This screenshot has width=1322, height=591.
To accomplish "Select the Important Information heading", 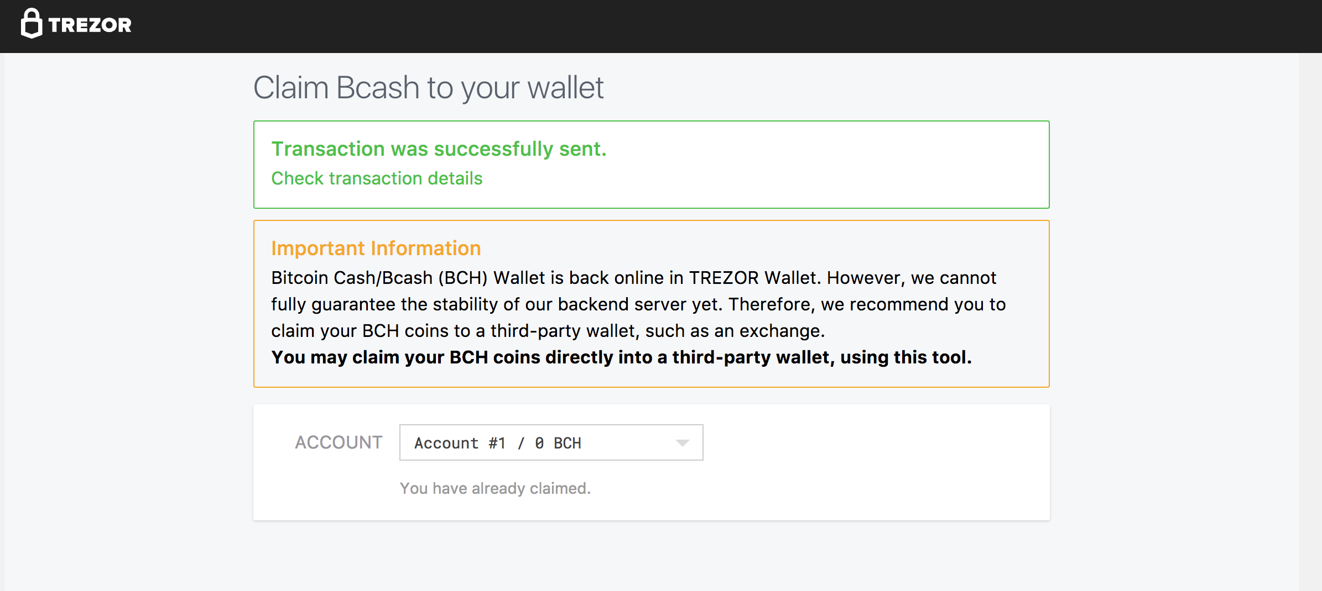I will [376, 249].
